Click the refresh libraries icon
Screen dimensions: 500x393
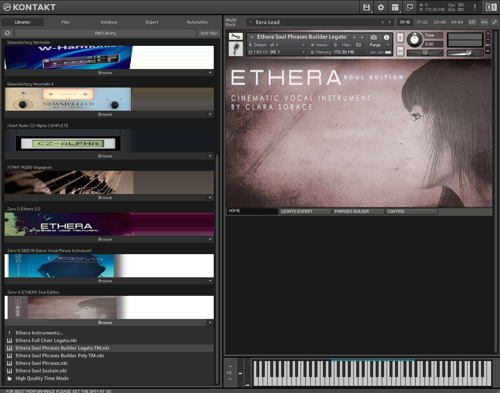pos(7,33)
